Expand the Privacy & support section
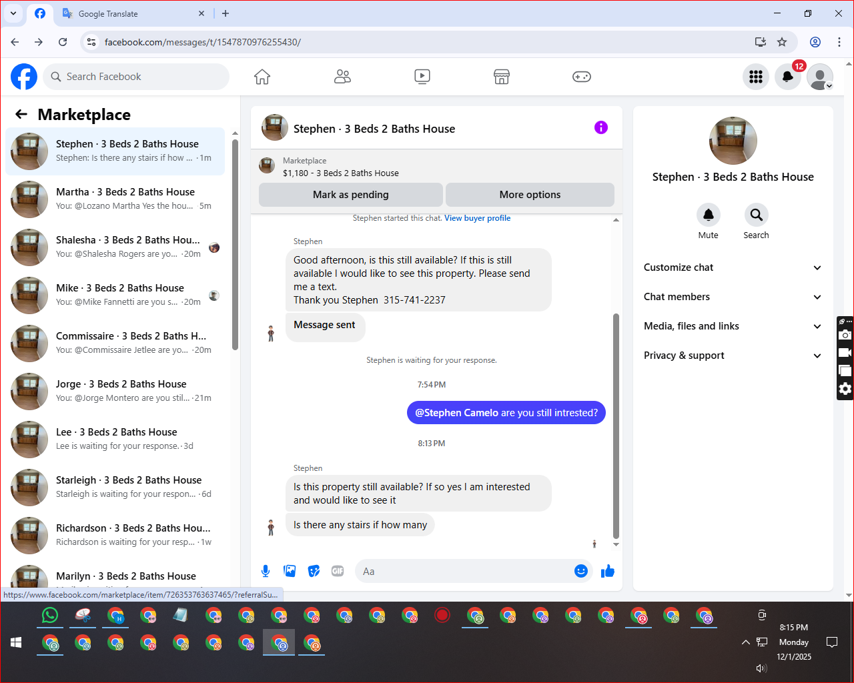The height and width of the screenshot is (683, 854). 733,356
